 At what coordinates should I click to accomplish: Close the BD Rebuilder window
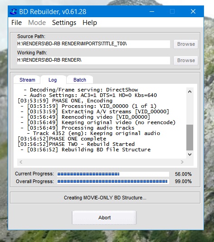pos(193,12)
